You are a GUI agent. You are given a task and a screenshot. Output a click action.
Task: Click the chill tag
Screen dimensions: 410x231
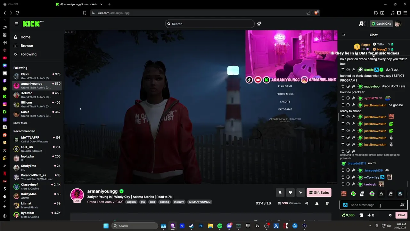tap(152, 202)
